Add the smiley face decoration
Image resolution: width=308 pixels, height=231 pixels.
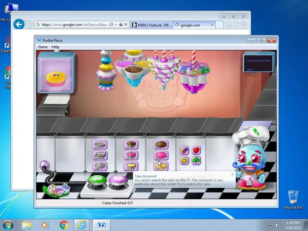184,161
